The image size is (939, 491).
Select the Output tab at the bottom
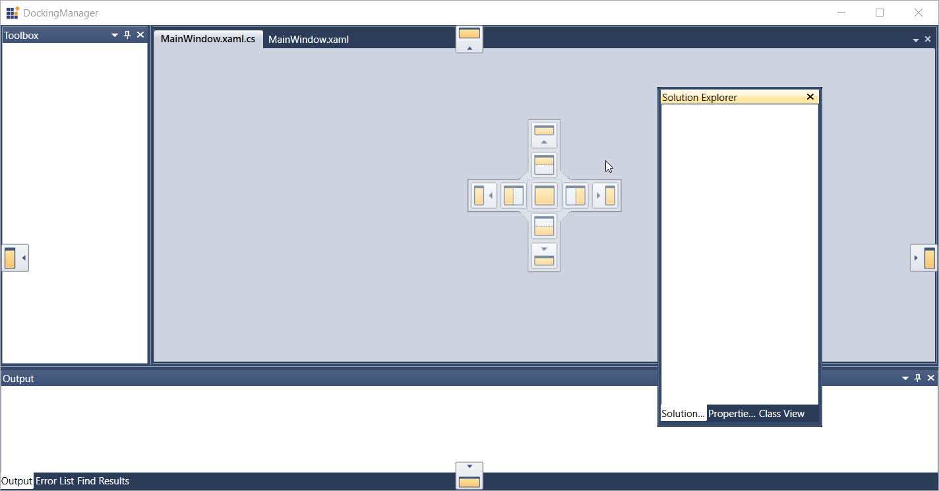tap(17, 481)
